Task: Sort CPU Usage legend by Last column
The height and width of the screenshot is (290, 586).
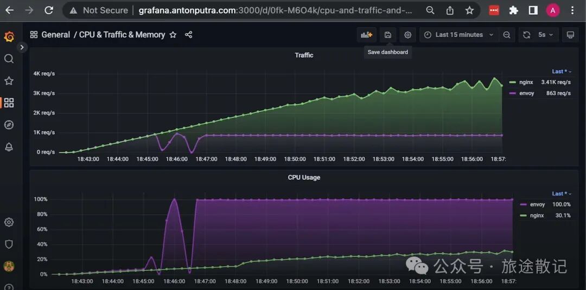Action: tap(562, 194)
